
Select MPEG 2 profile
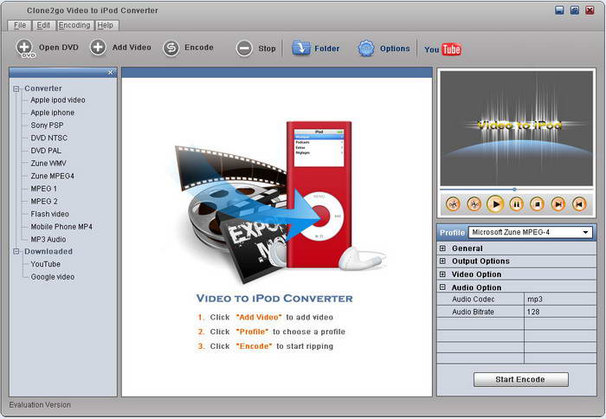[44, 202]
